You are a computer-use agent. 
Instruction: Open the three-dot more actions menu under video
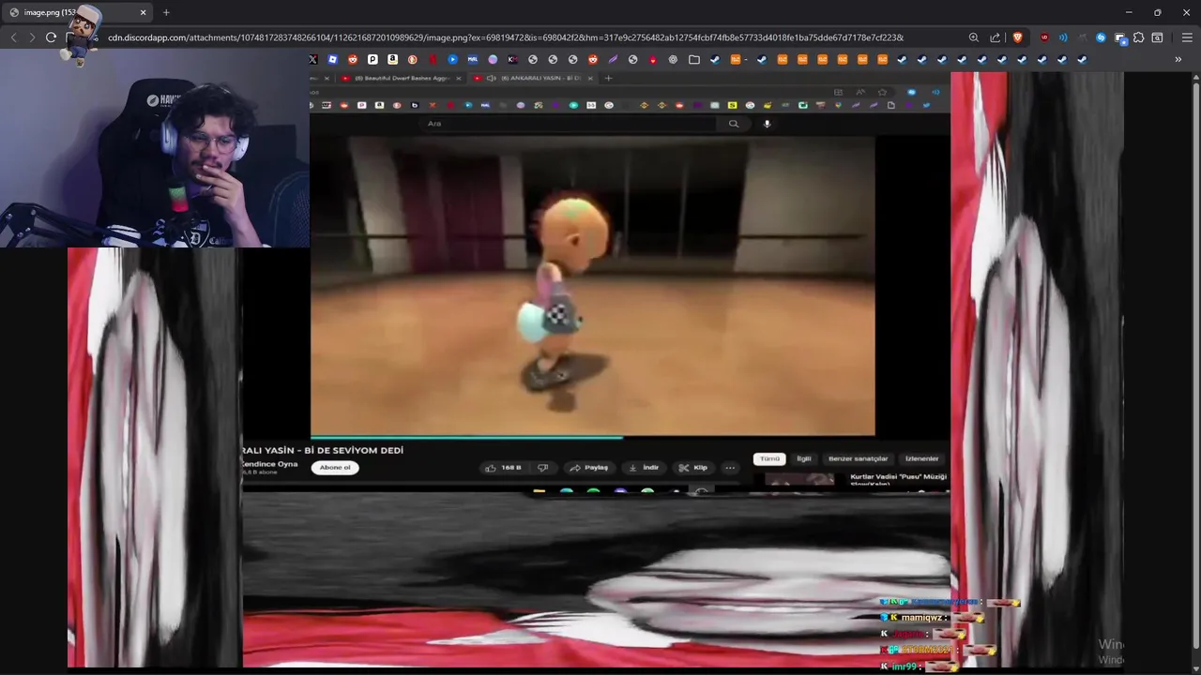coord(730,468)
